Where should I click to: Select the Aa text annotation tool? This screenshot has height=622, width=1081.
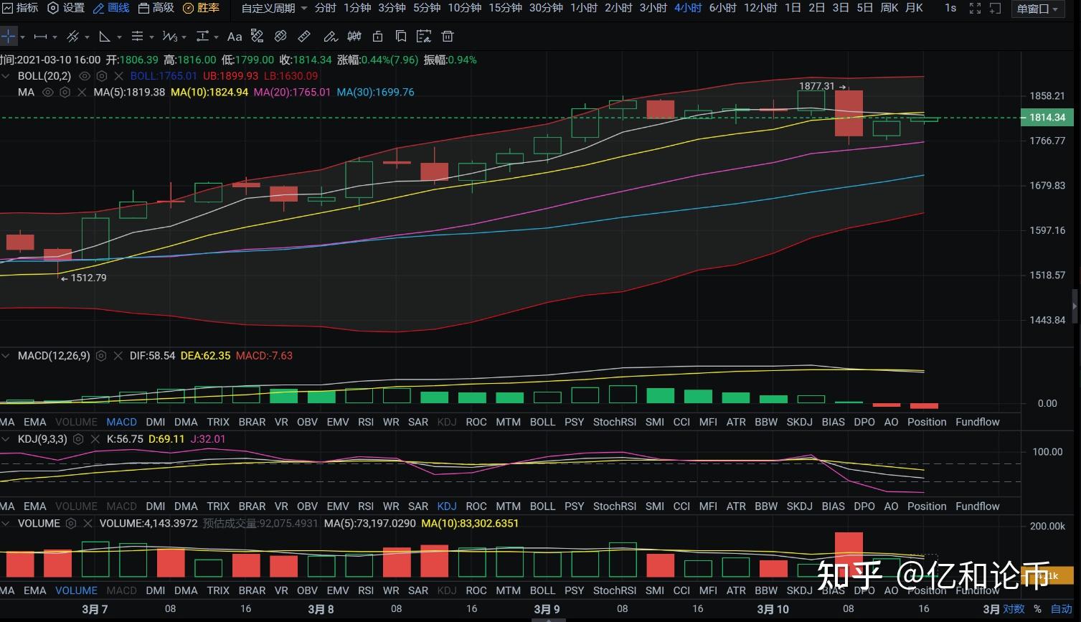click(x=235, y=36)
